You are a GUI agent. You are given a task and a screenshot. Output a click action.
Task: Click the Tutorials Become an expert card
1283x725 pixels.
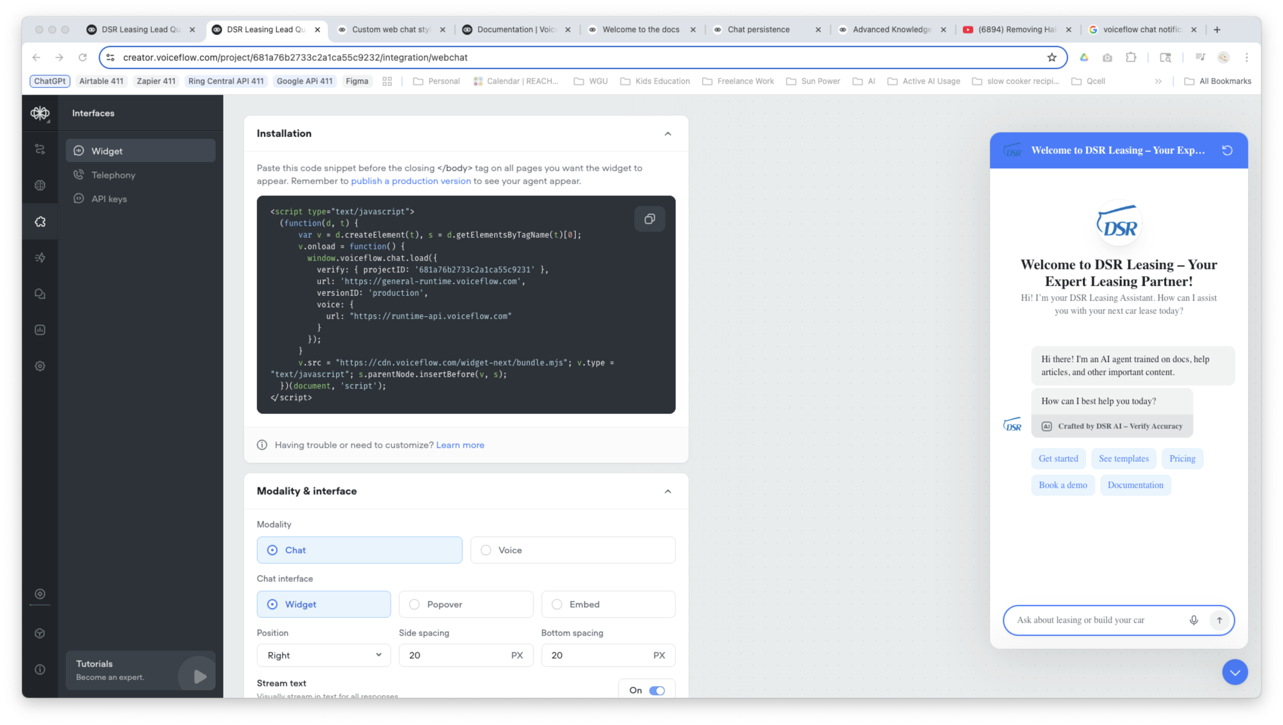click(x=140, y=670)
